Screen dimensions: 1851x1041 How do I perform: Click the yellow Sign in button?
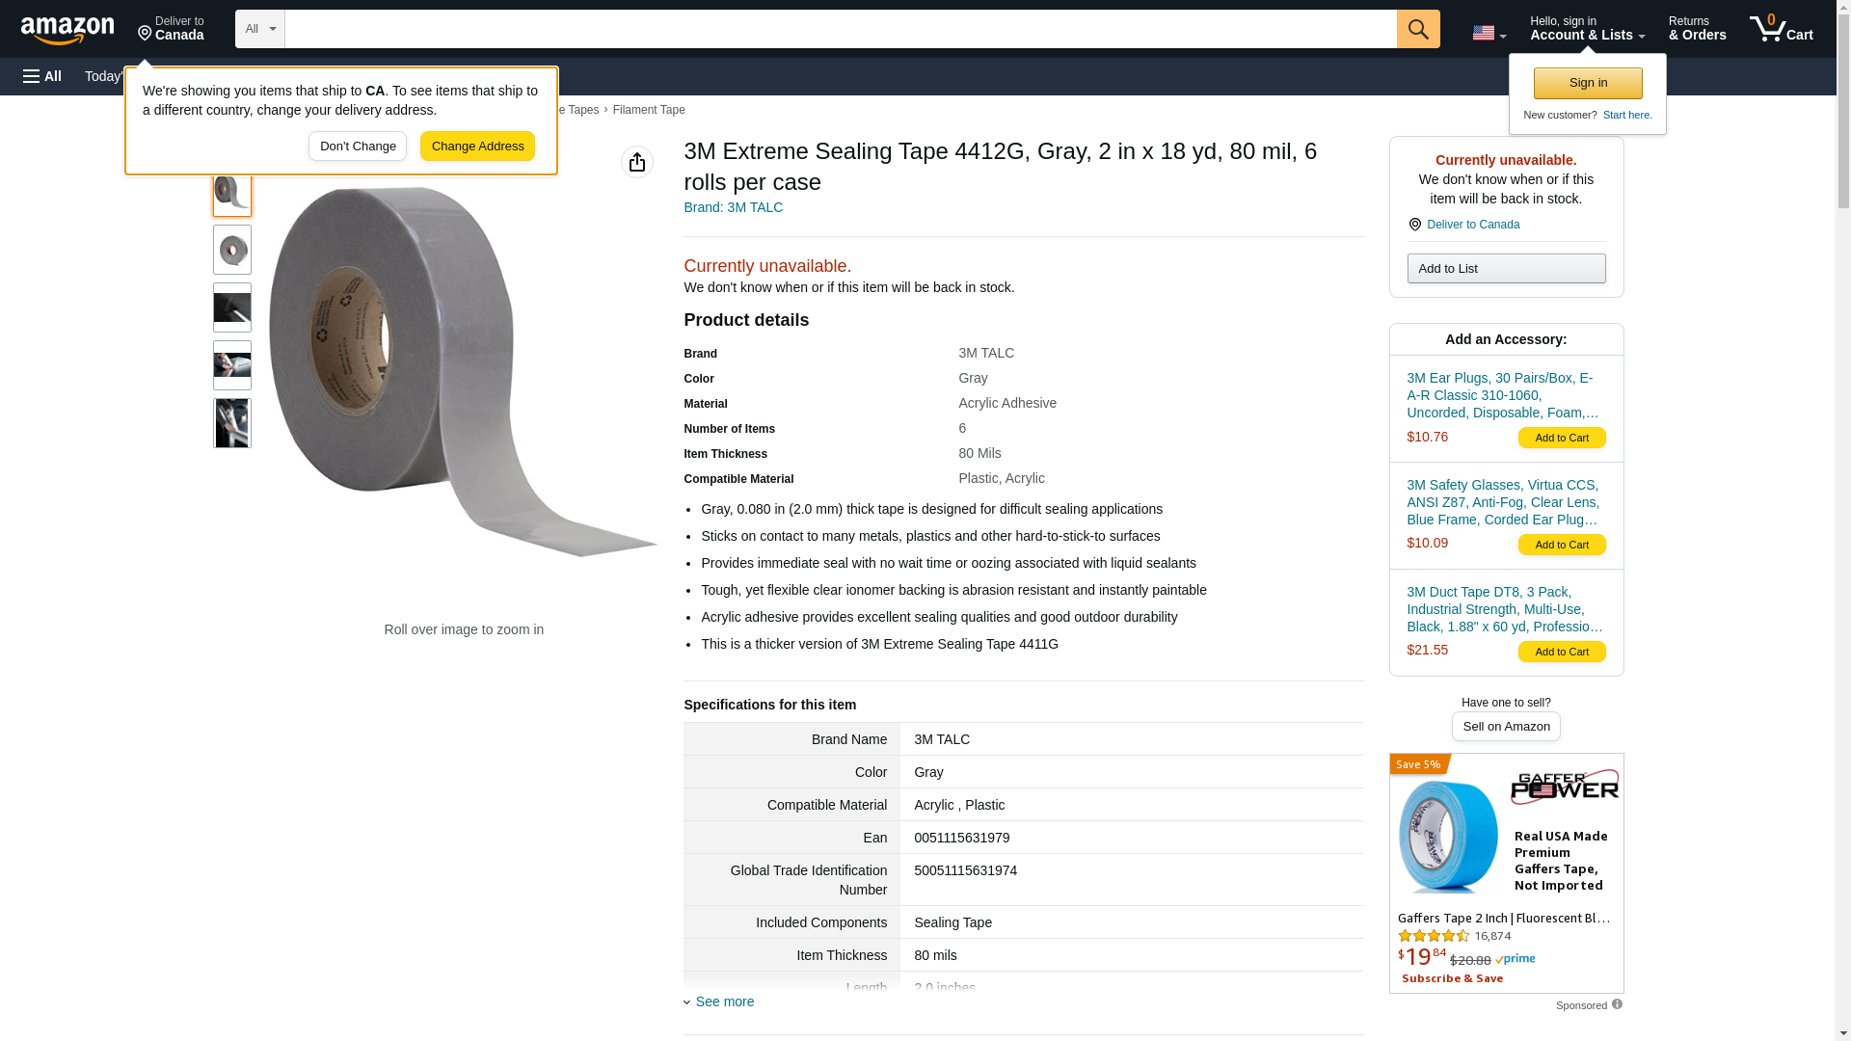(1588, 83)
